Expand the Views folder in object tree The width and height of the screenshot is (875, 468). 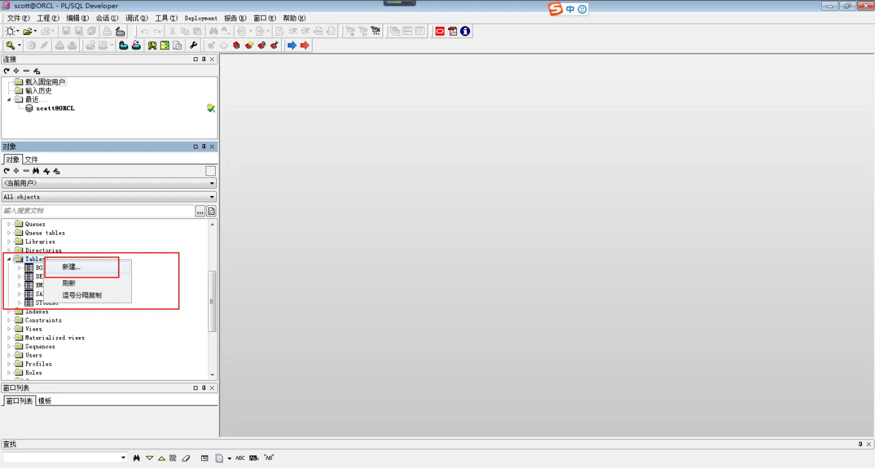[9, 329]
